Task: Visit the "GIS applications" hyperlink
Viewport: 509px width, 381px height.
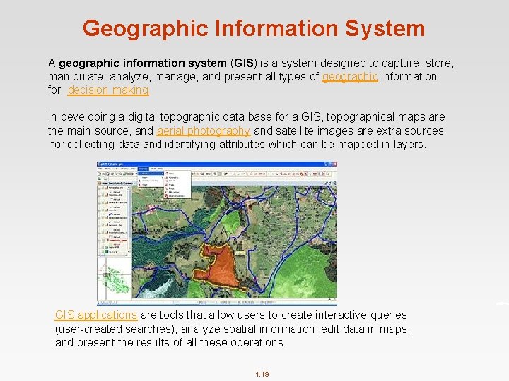Action: tap(96, 315)
